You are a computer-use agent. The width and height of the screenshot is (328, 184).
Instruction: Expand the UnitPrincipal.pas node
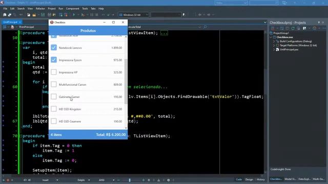click(x=274, y=50)
